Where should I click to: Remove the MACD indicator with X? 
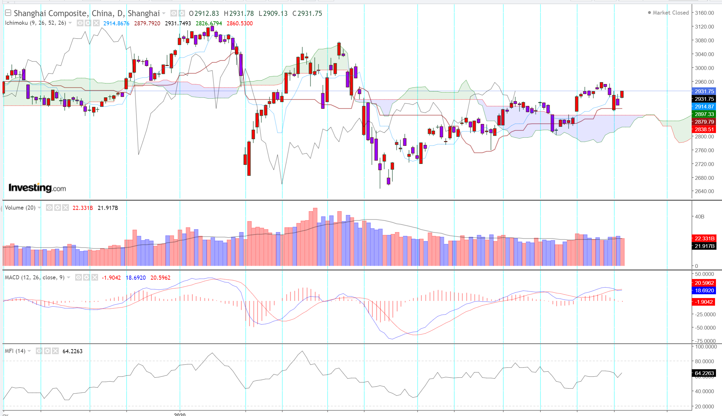click(x=95, y=277)
